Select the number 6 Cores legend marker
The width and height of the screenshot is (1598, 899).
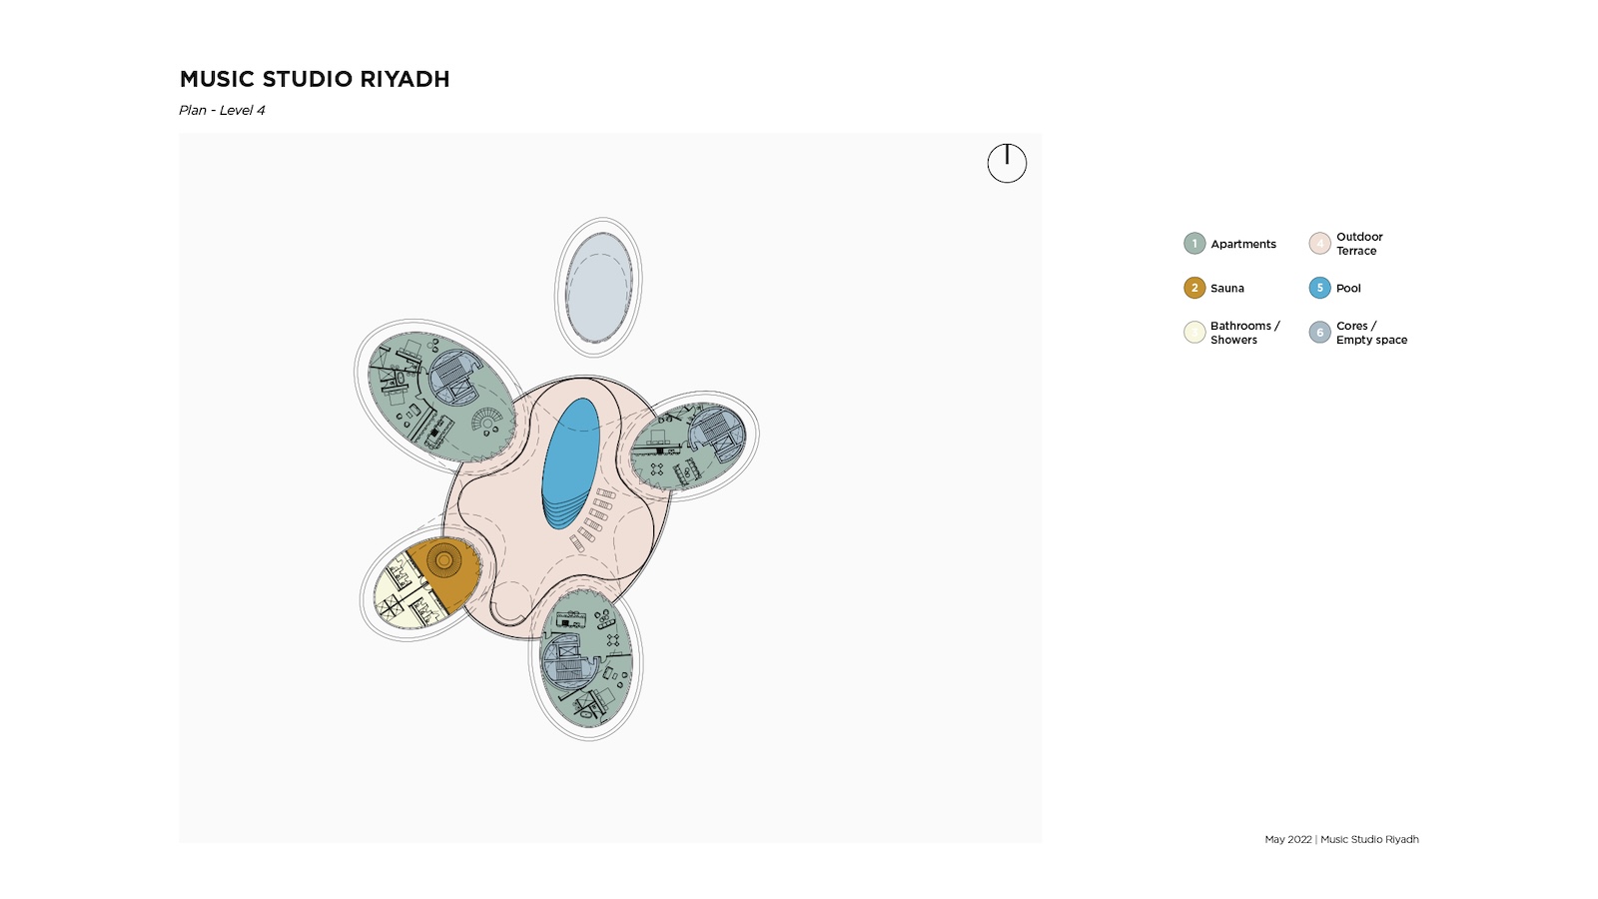pos(1319,333)
